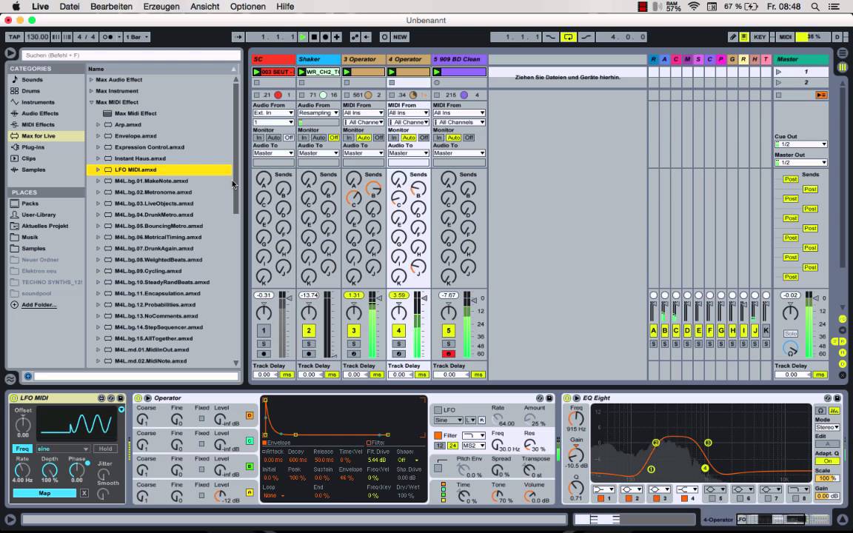
Task: Open the Bearbeiten menu
Action: tap(111, 7)
